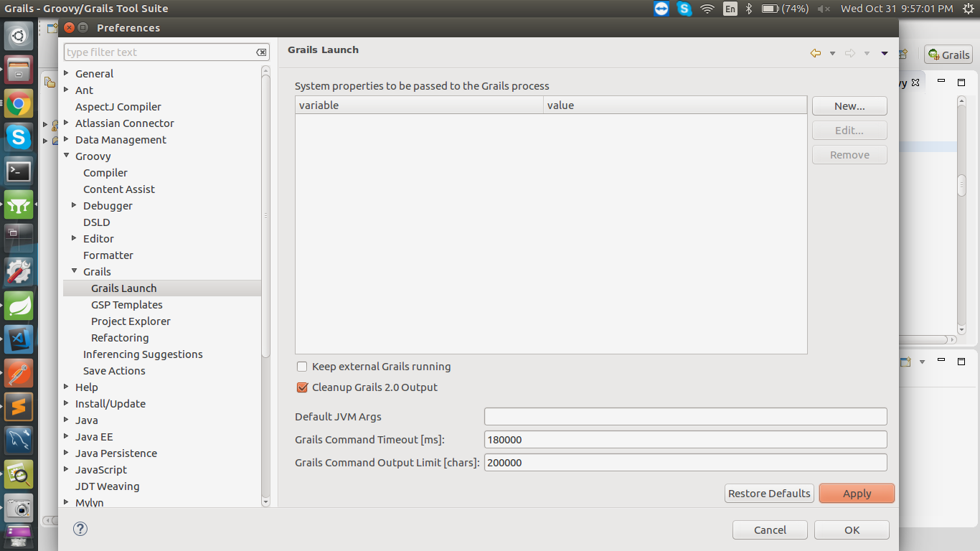
Task: Select AspectJ Compiler in the tree
Action: 118,107
